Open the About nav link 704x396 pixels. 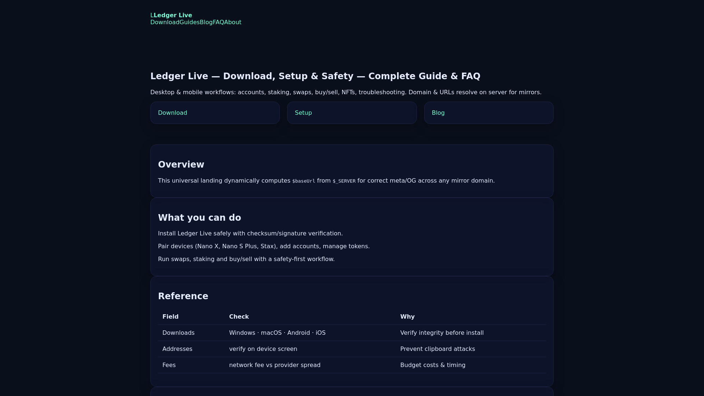[x=233, y=22]
